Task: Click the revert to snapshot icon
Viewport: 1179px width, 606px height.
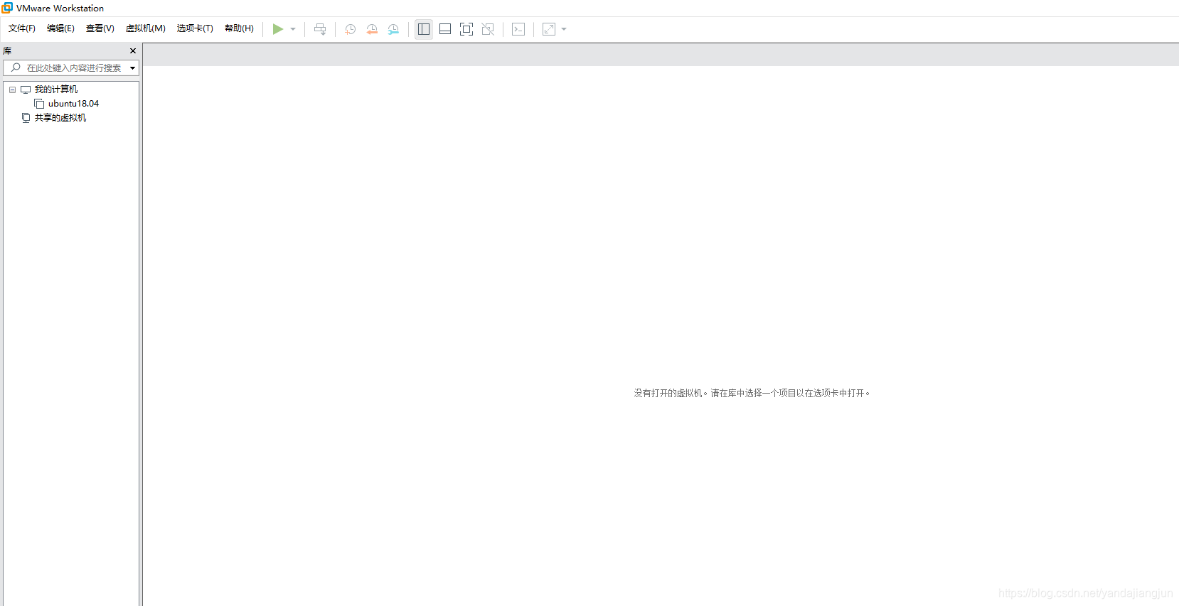Action: [x=372, y=29]
